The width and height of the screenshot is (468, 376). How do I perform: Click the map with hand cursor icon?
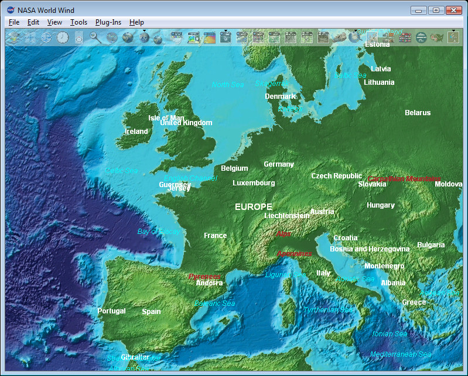point(193,38)
